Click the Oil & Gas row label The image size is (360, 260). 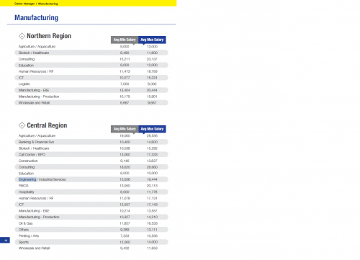25,223
